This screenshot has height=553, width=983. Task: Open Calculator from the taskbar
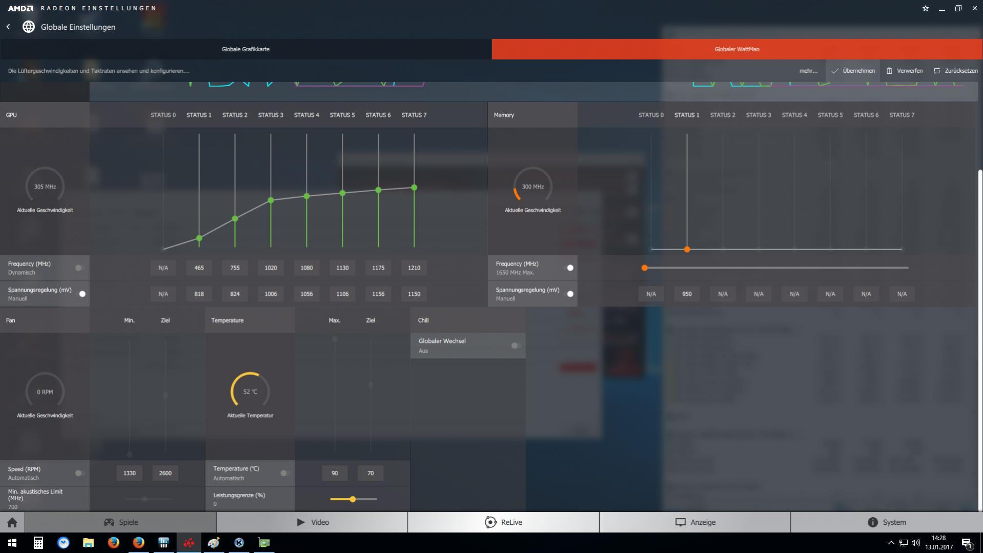(x=38, y=543)
